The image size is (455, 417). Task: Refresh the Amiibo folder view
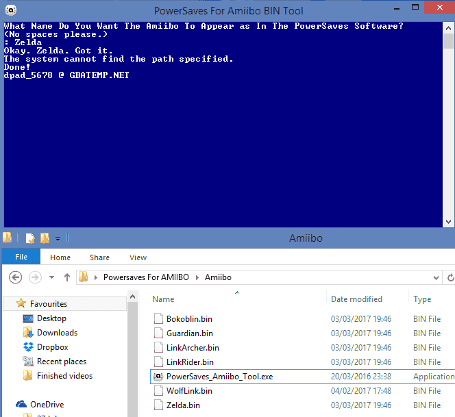click(x=450, y=277)
